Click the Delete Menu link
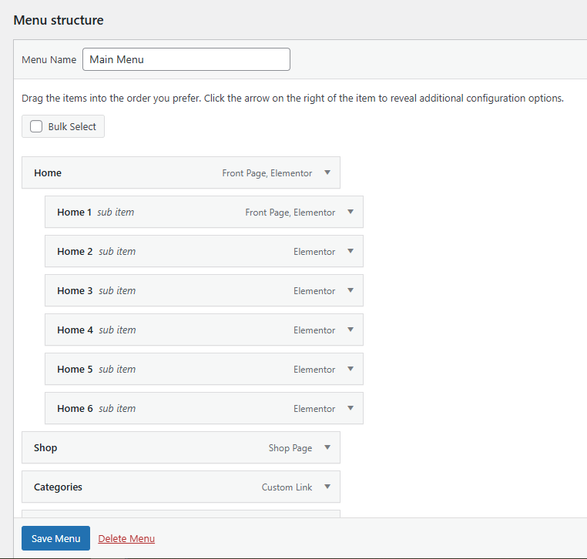This screenshot has width=587, height=559. 126,539
